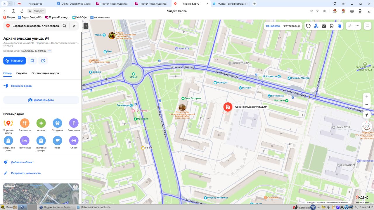Toggle the photos camera layer icon

[324, 26]
